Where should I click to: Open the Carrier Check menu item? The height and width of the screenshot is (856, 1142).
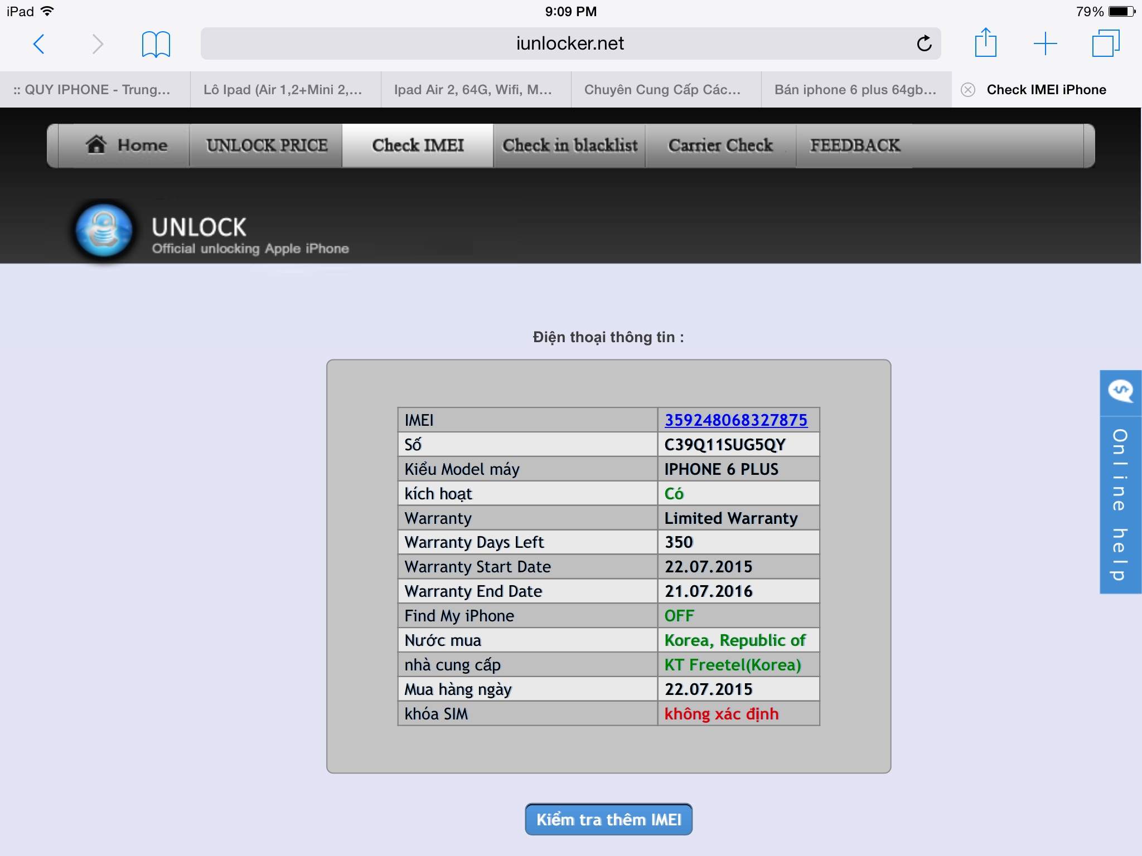pos(720,145)
